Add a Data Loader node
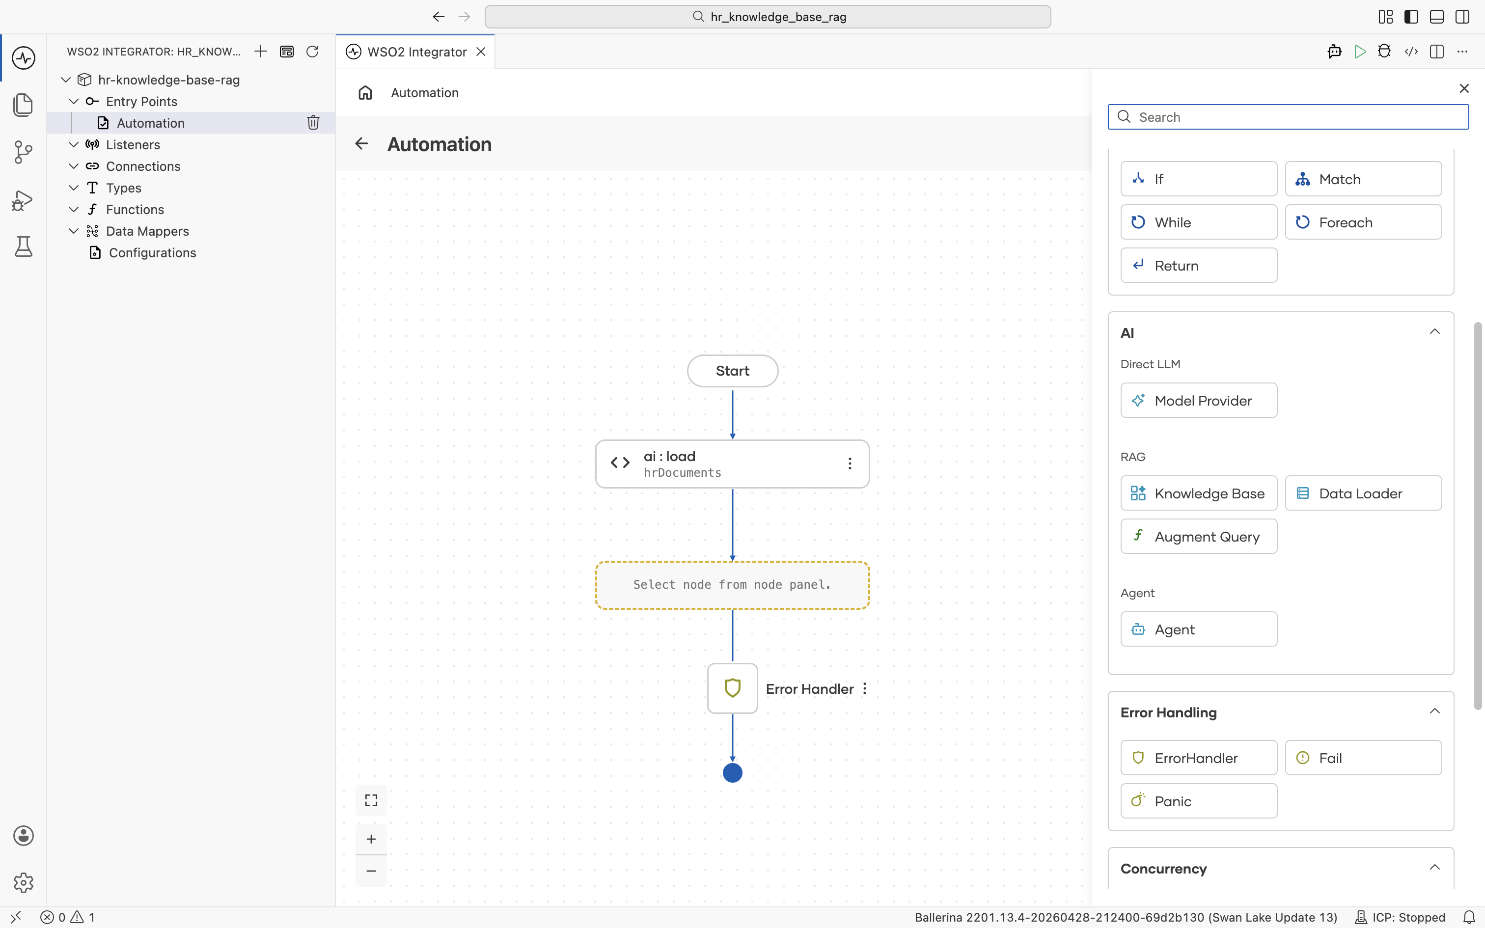1485x928 pixels. [1363, 493]
